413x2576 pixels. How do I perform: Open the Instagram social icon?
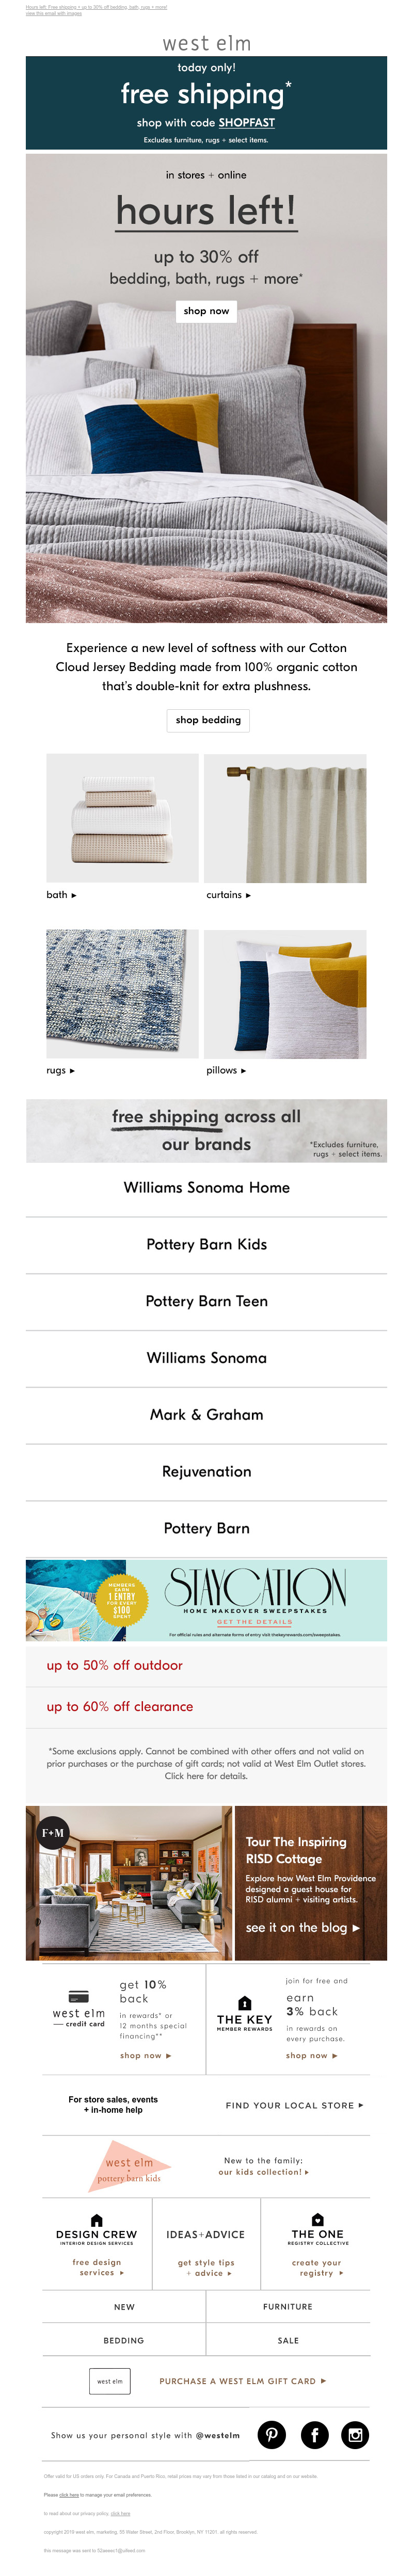[355, 2434]
